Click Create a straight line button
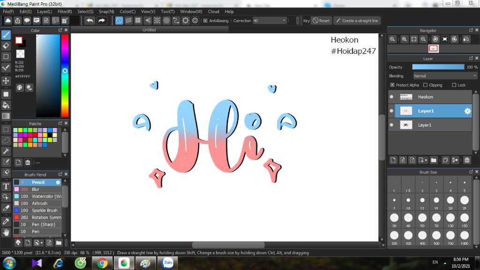 [x=357, y=21]
